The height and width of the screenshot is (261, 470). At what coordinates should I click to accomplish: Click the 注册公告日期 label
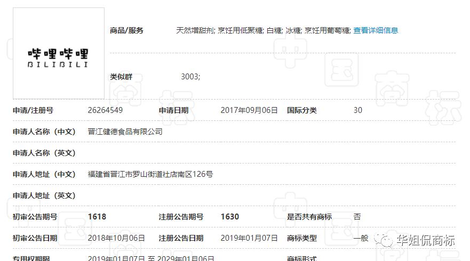(181, 238)
